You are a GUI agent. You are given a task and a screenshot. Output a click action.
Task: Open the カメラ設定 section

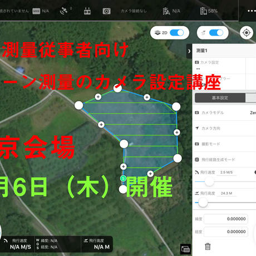point(219,66)
